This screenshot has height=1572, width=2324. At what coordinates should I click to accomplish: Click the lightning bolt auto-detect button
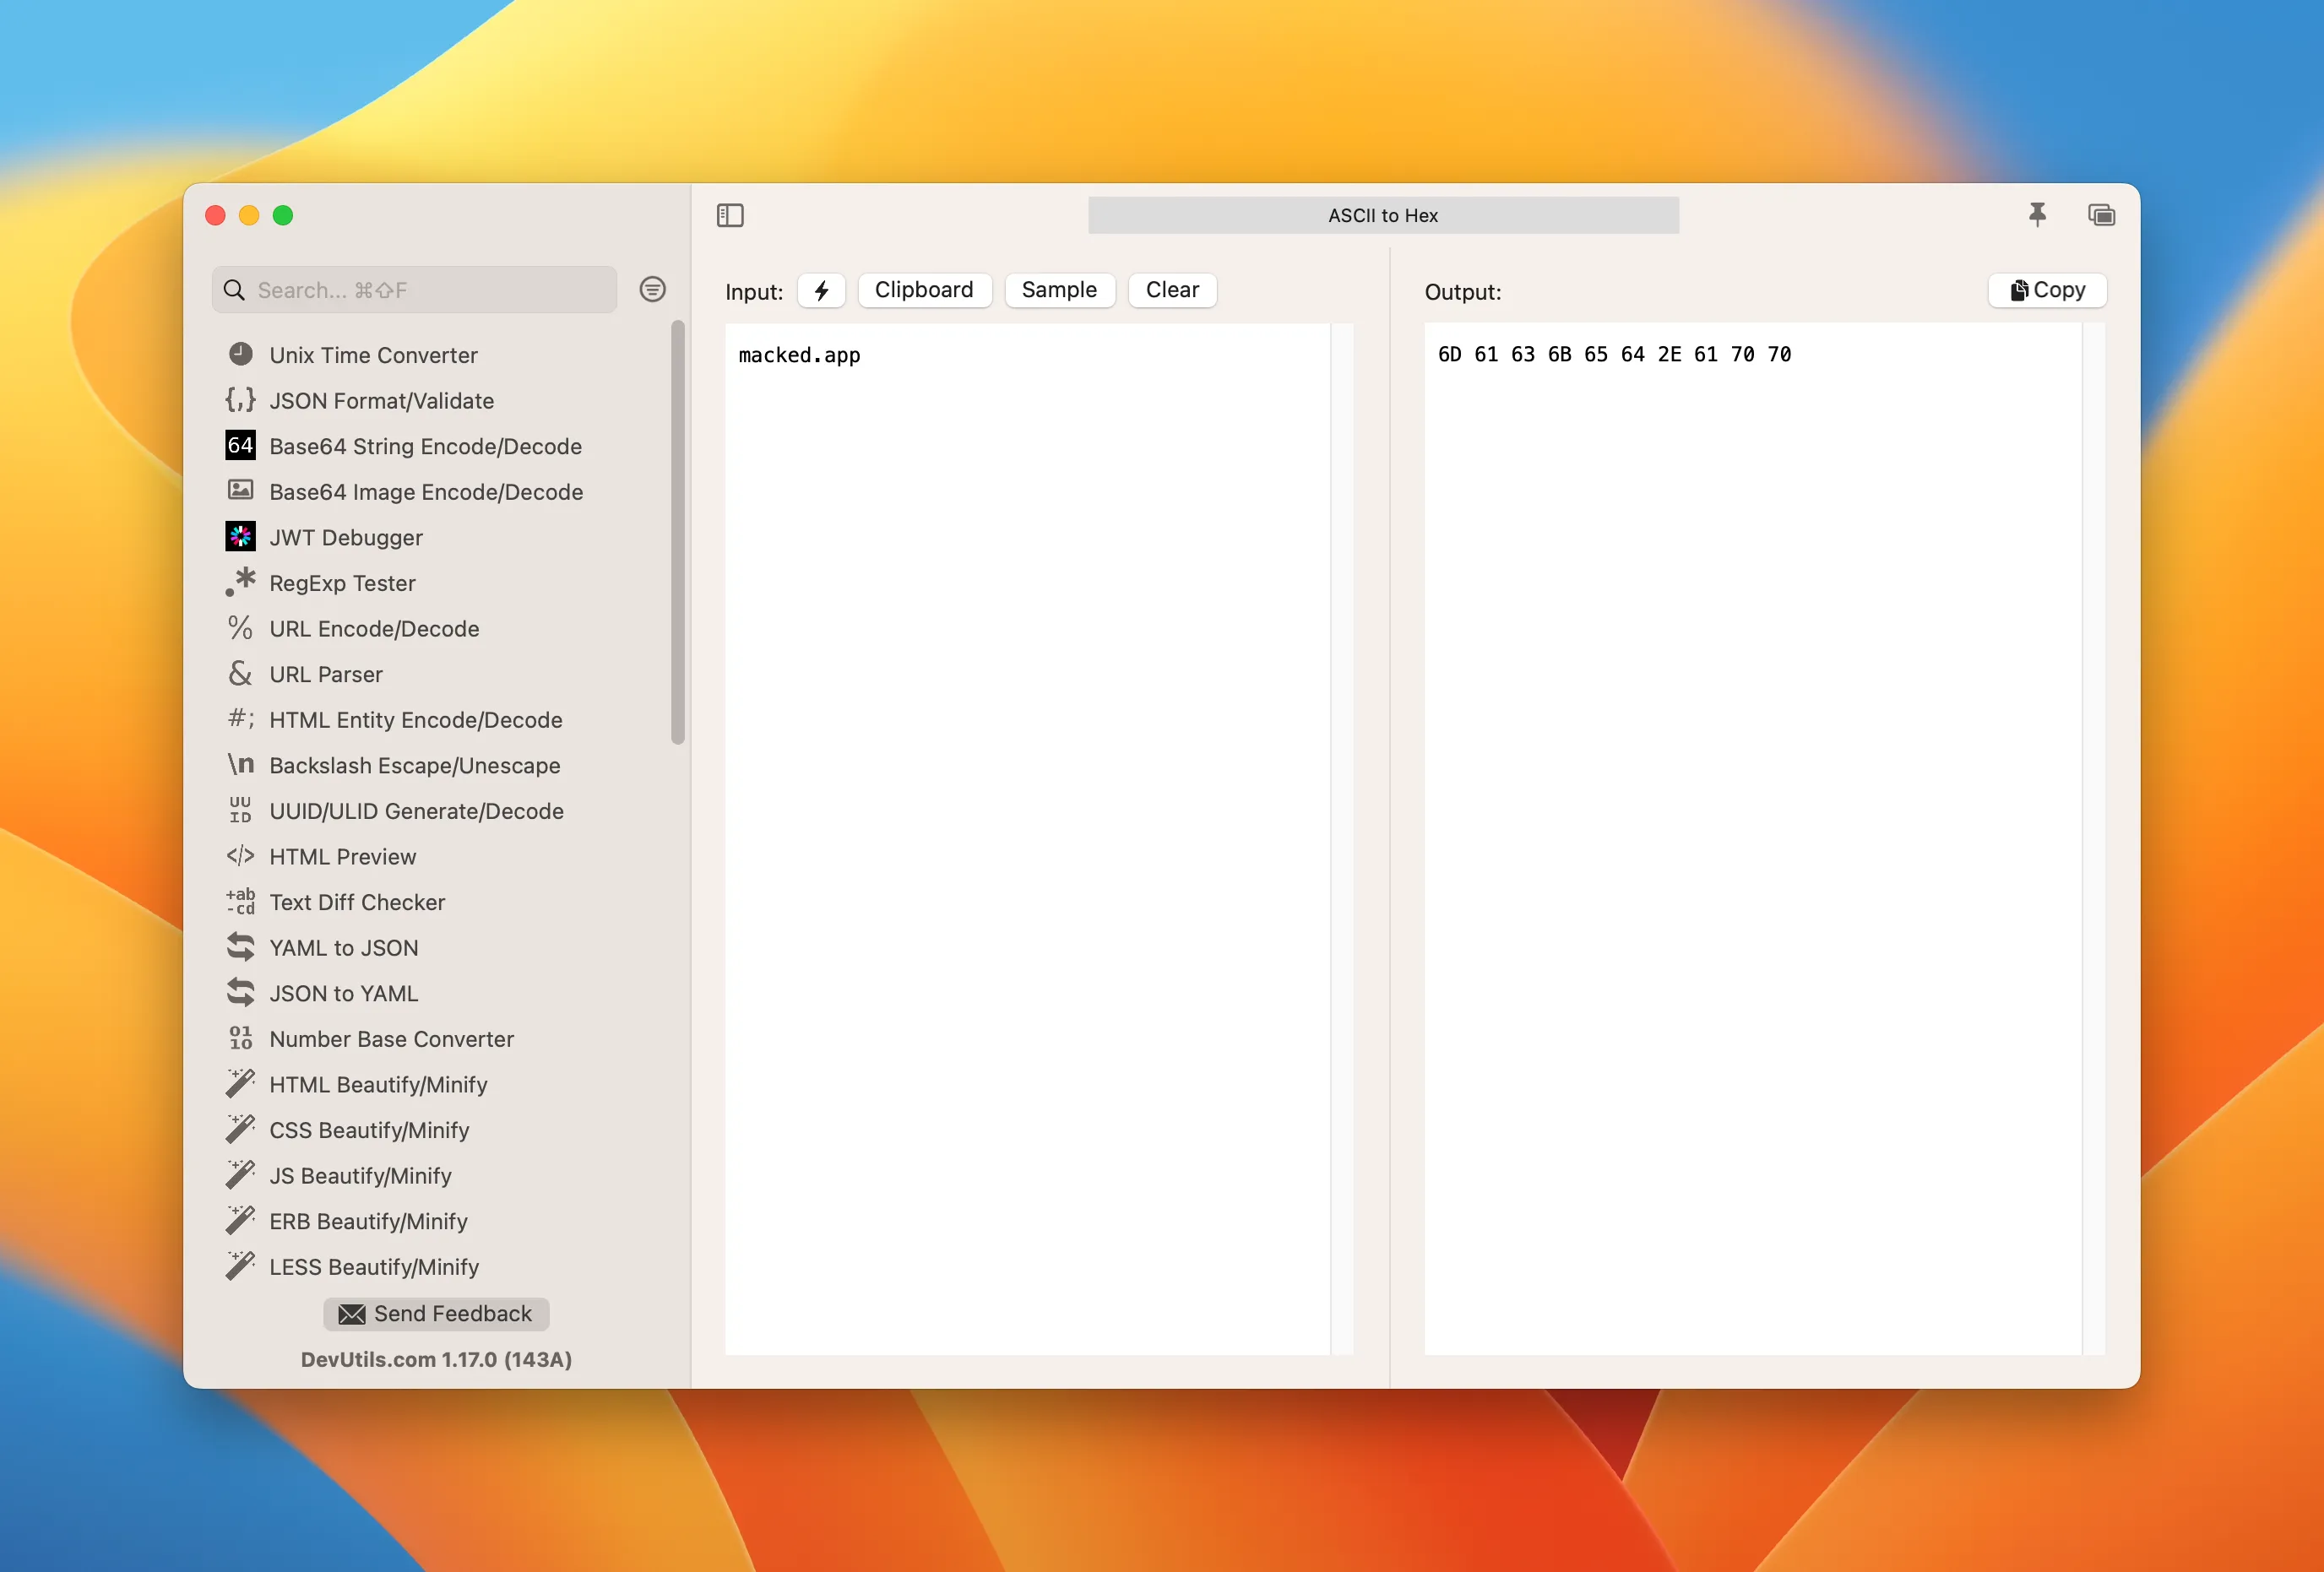pos(821,290)
